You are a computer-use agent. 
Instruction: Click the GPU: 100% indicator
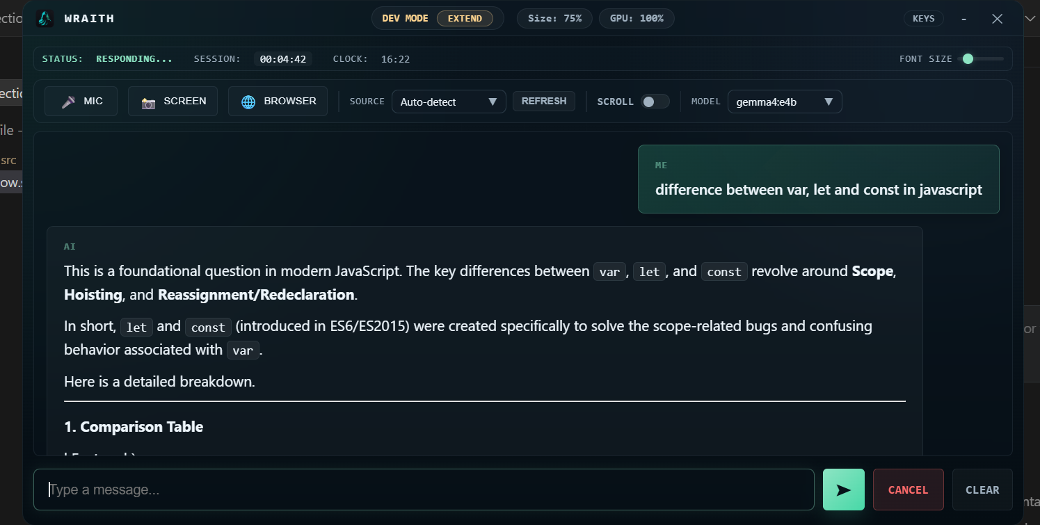click(636, 18)
